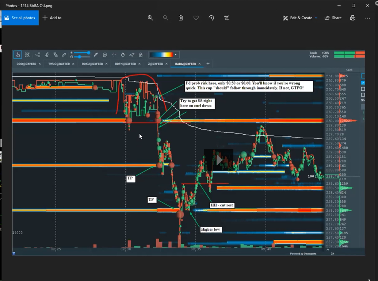
Task: Click the chain link icon in chart toolbar
Action: click(x=64, y=55)
